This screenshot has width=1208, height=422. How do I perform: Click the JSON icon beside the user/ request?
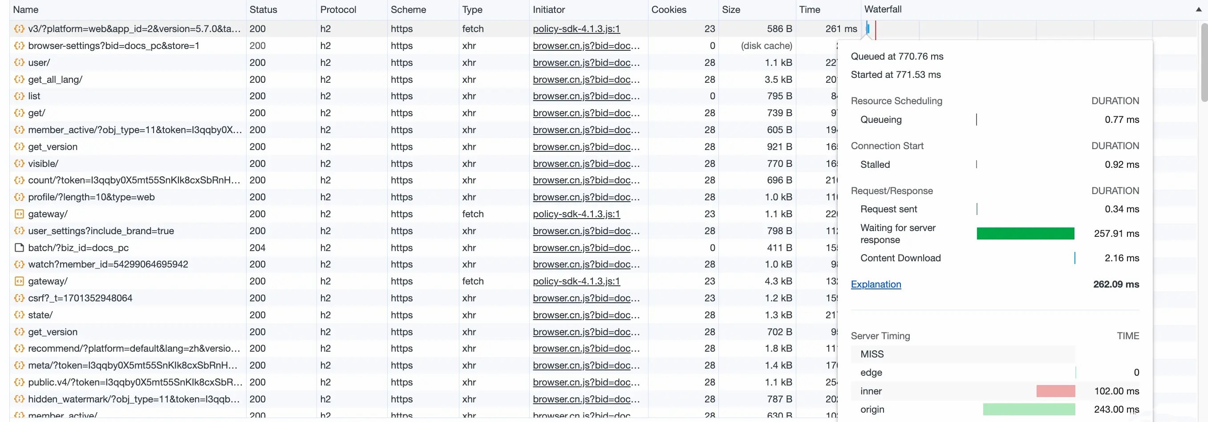19,62
